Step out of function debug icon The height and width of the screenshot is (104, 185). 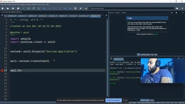pyautogui.click(x=60, y=8)
